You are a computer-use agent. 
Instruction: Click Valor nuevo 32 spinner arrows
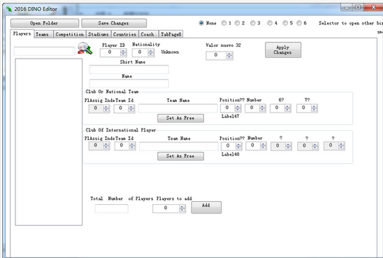(229, 55)
